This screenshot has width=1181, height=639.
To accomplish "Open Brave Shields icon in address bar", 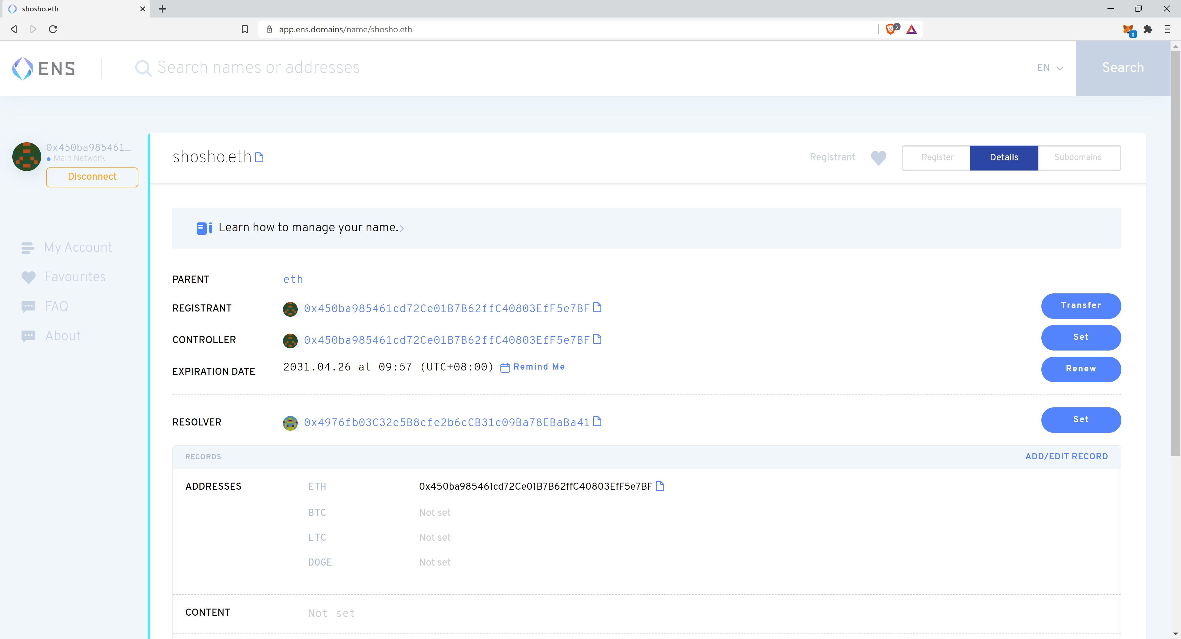I will point(891,29).
